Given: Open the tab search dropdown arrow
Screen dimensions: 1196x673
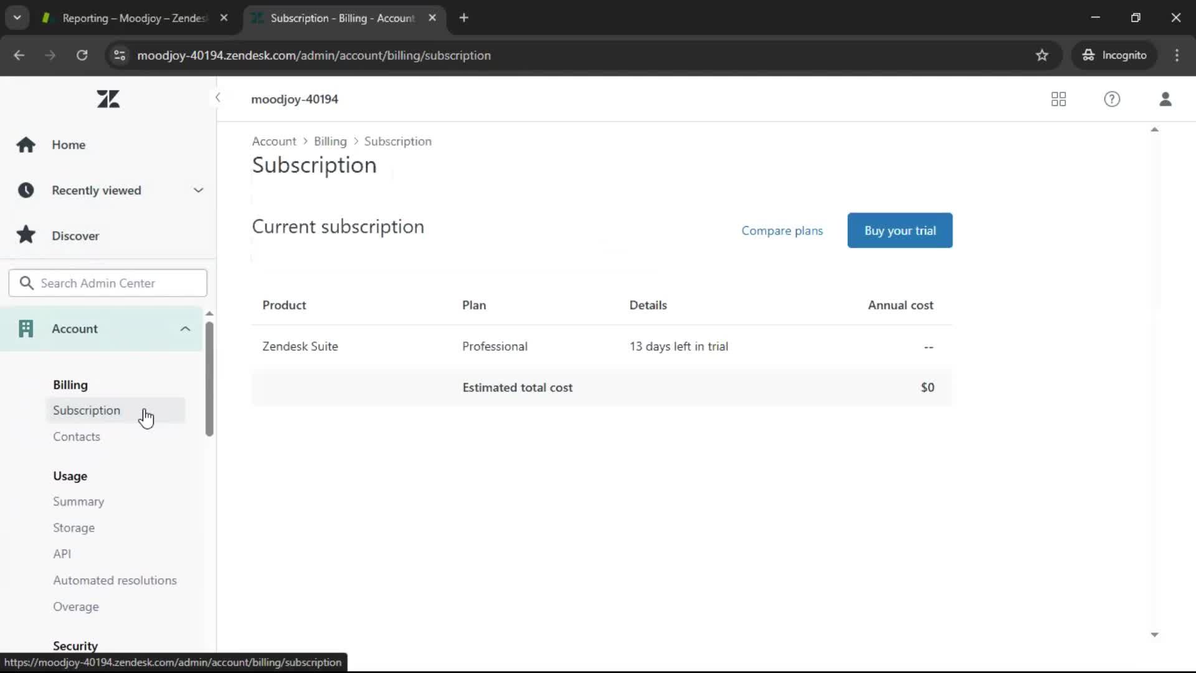Looking at the screenshot, I should pyautogui.click(x=17, y=18).
